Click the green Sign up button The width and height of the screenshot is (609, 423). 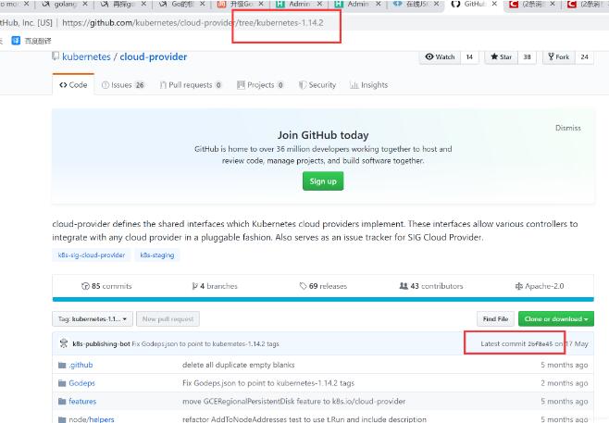[323, 181]
